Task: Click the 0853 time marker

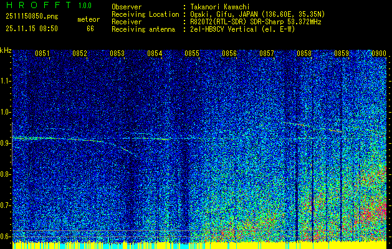Action: pyautogui.click(x=117, y=54)
